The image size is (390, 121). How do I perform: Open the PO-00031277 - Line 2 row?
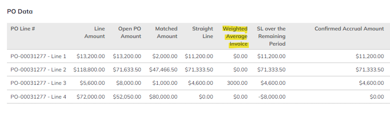coord(198,70)
